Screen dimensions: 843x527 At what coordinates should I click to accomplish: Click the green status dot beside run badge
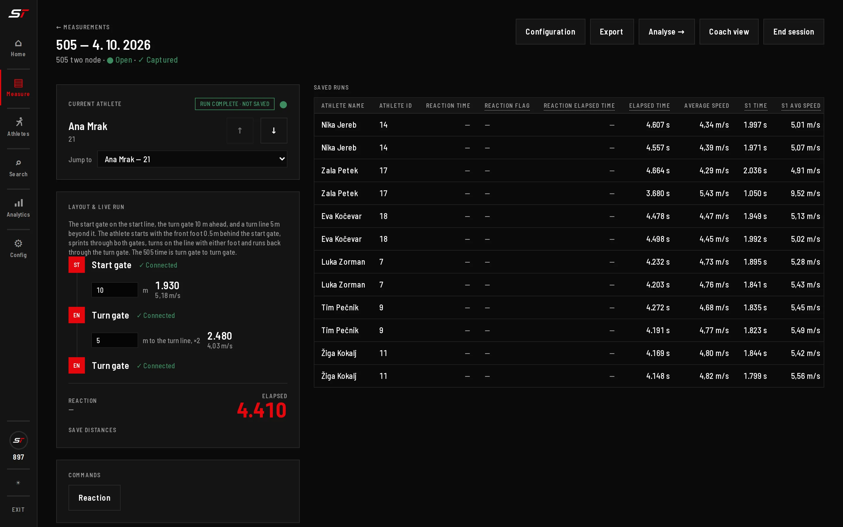pyautogui.click(x=283, y=105)
